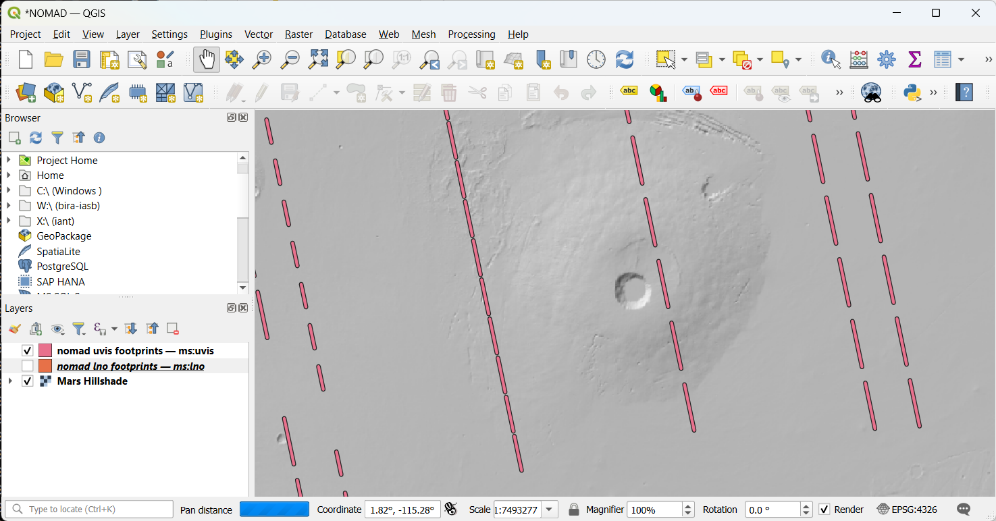Expand the W:\ (bira-iasb) drive
This screenshot has height=521, width=996.
(x=9, y=205)
